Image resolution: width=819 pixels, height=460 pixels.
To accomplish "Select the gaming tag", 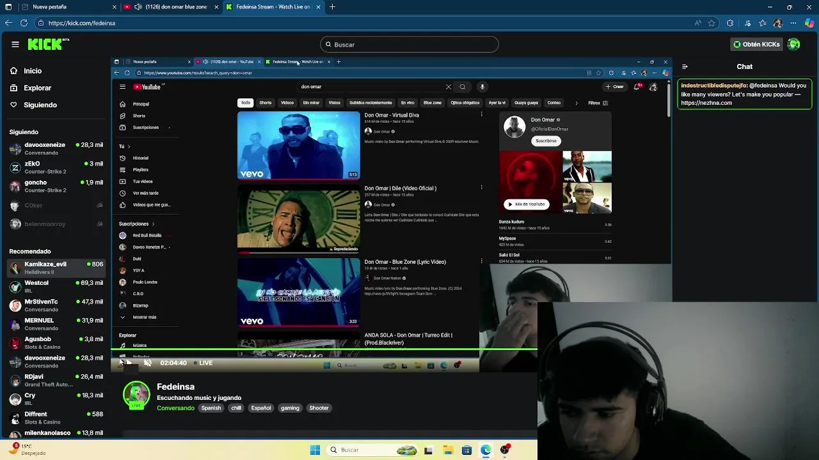I will pyautogui.click(x=290, y=408).
